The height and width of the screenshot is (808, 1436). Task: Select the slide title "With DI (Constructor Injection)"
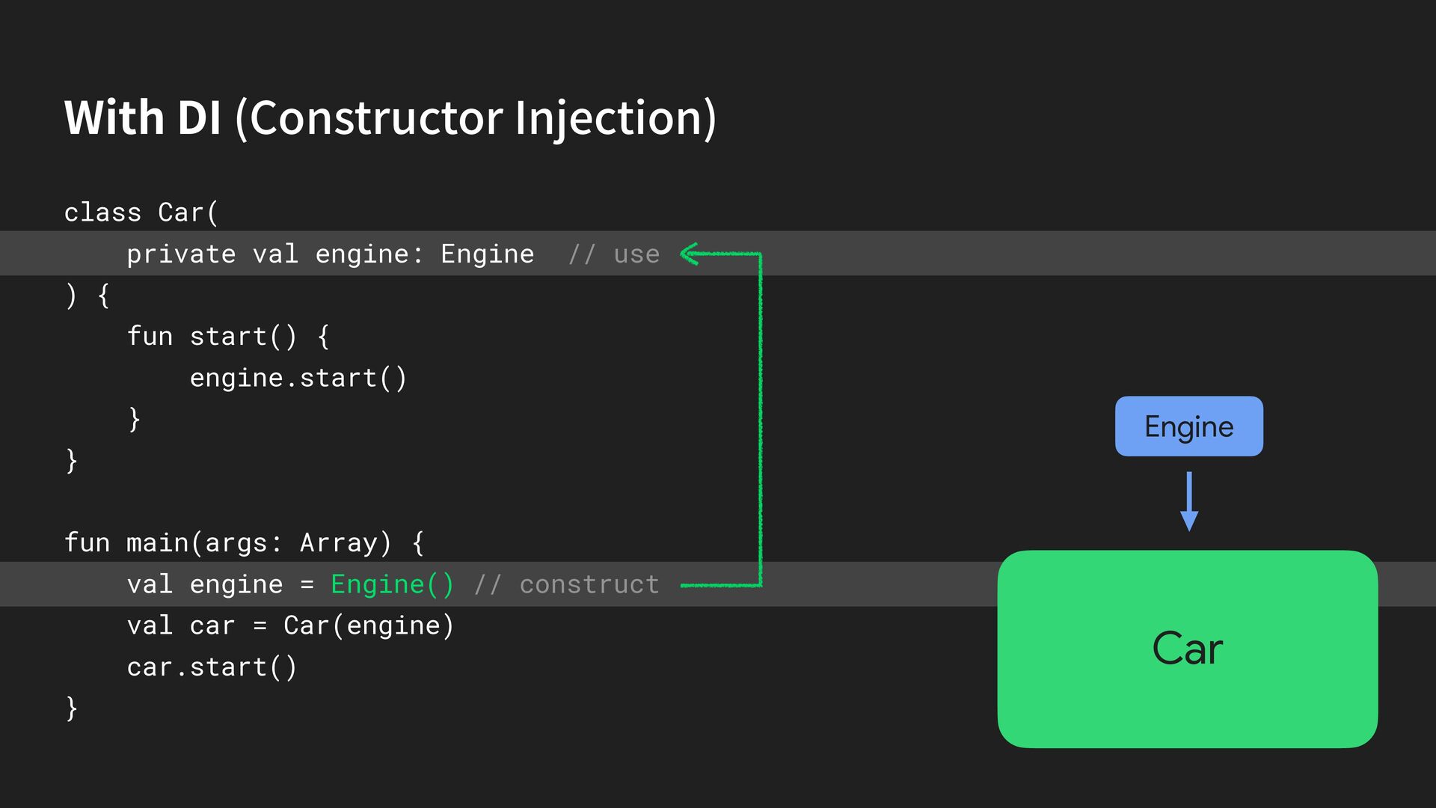(390, 118)
